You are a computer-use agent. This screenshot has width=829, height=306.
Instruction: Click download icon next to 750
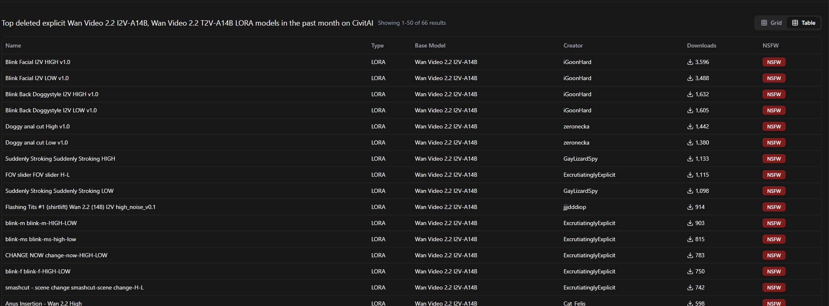point(690,271)
